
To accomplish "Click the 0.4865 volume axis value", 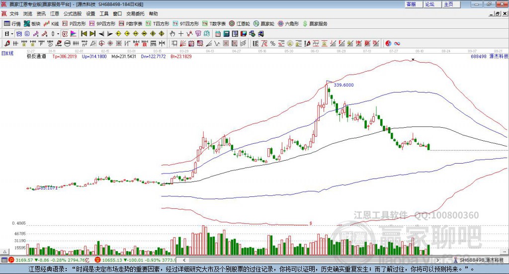I will pos(19,223).
